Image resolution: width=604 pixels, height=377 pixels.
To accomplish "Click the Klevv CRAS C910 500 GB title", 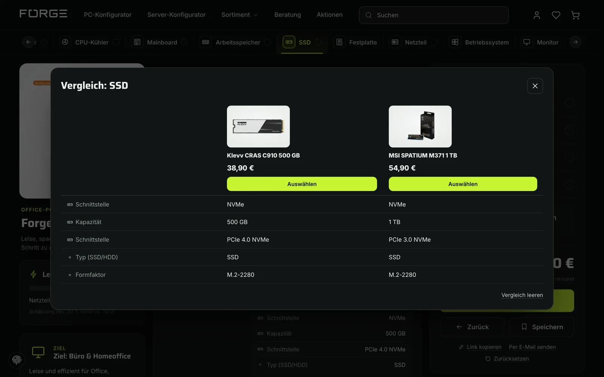I will coord(263,155).
